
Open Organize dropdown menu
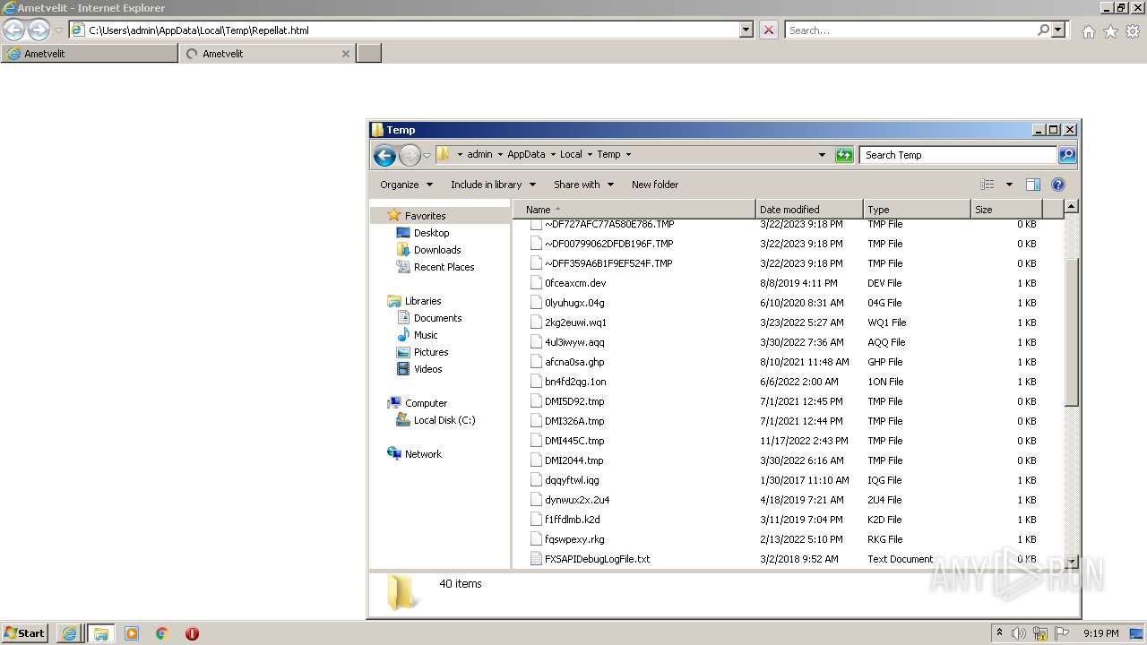coord(406,185)
